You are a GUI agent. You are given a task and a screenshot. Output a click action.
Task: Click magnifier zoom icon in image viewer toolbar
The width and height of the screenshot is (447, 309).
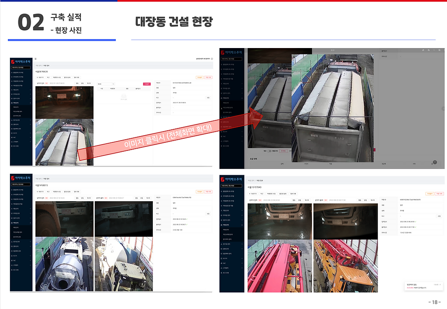(x=440, y=50)
